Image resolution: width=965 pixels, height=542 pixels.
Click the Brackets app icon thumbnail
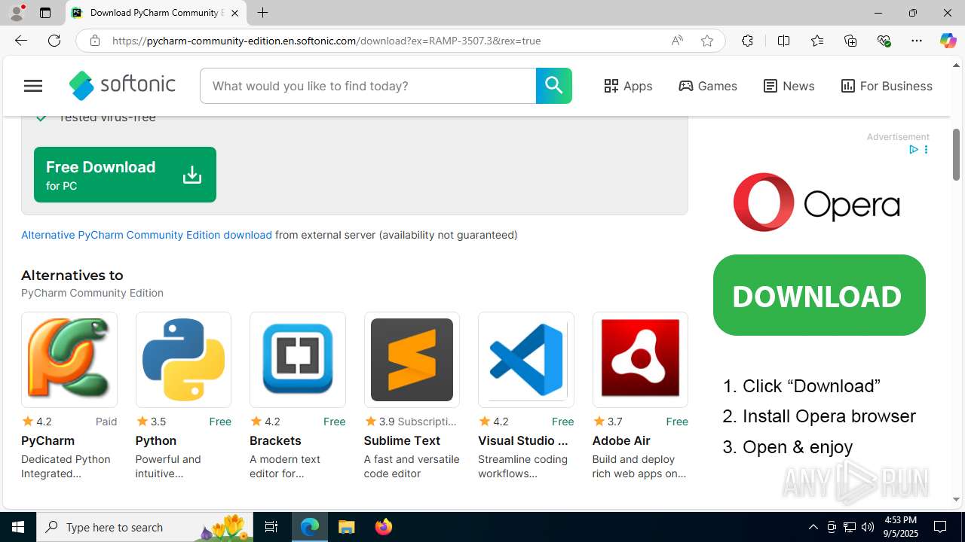click(298, 360)
